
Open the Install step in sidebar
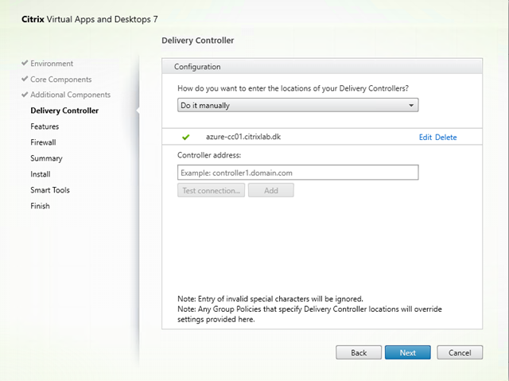pyautogui.click(x=41, y=174)
